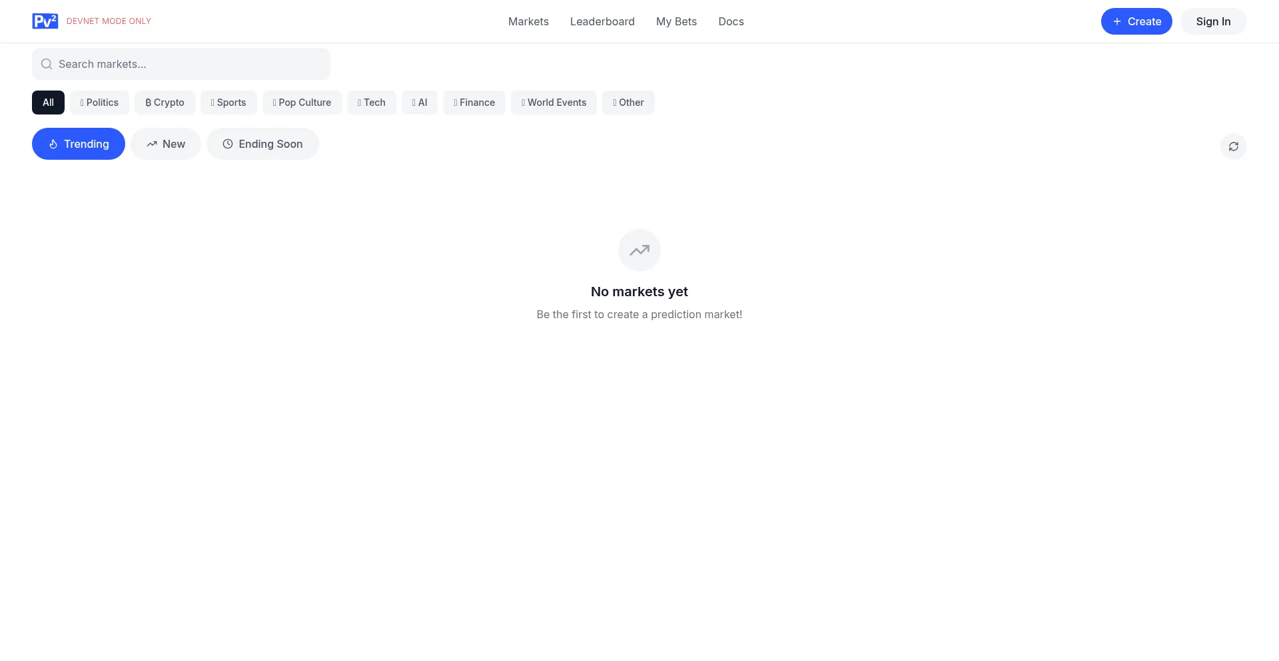Click the magnifier icon in search bar

coord(47,64)
